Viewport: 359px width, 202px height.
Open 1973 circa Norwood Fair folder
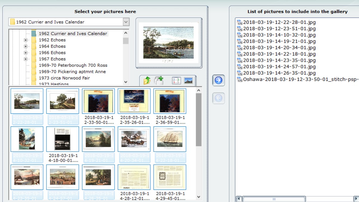pos(64,78)
